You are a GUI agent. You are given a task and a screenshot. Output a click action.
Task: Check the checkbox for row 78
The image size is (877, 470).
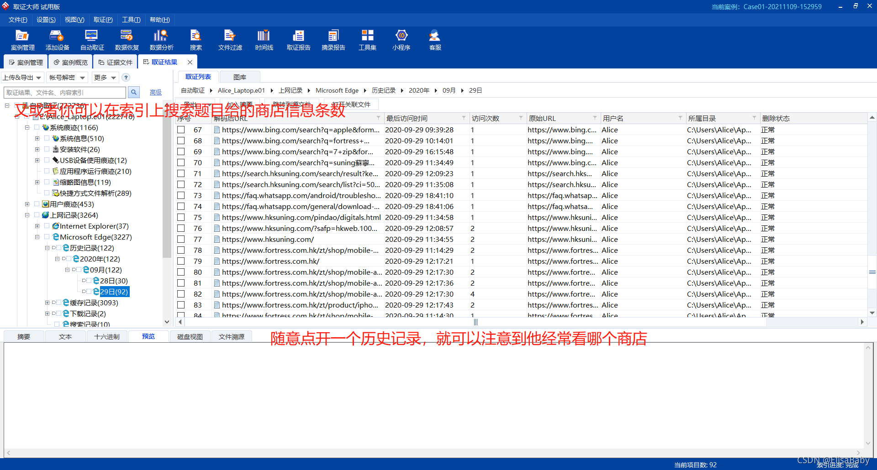pyautogui.click(x=181, y=250)
